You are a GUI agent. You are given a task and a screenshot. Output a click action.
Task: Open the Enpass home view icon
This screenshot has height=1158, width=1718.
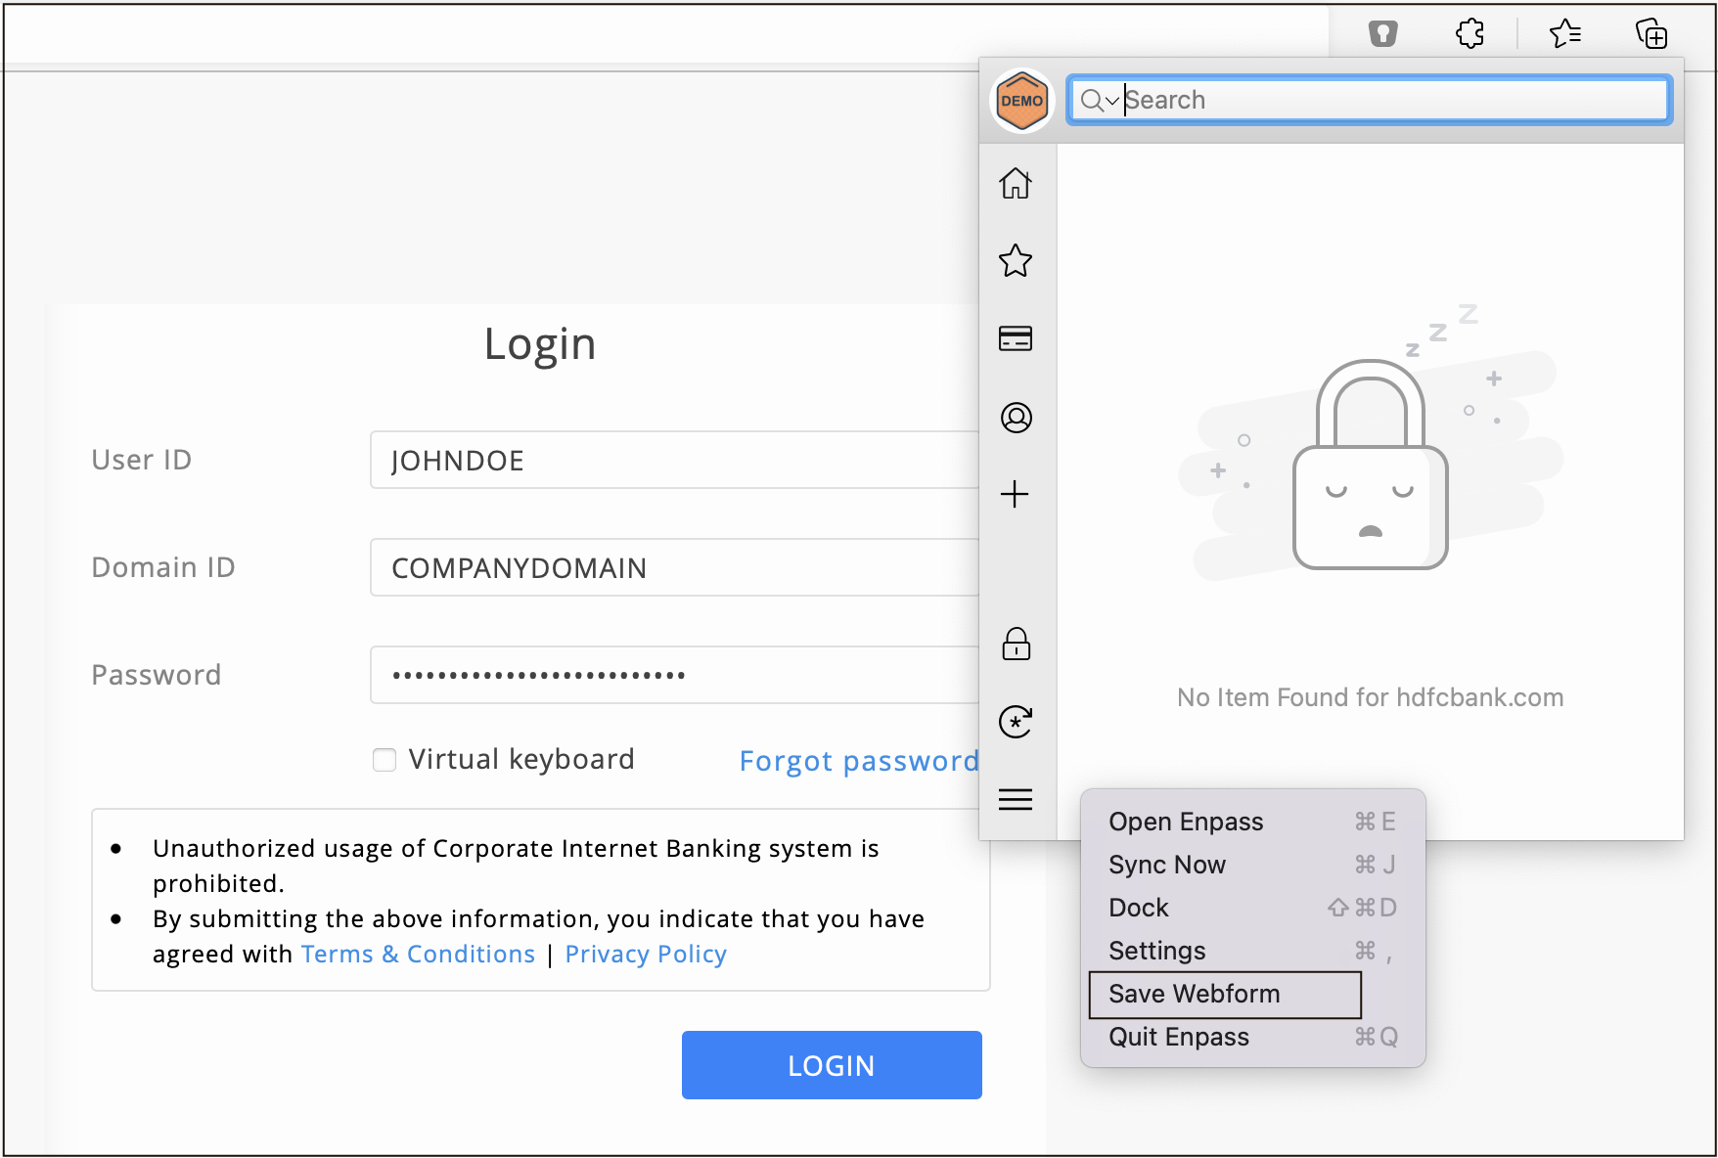1016,183
